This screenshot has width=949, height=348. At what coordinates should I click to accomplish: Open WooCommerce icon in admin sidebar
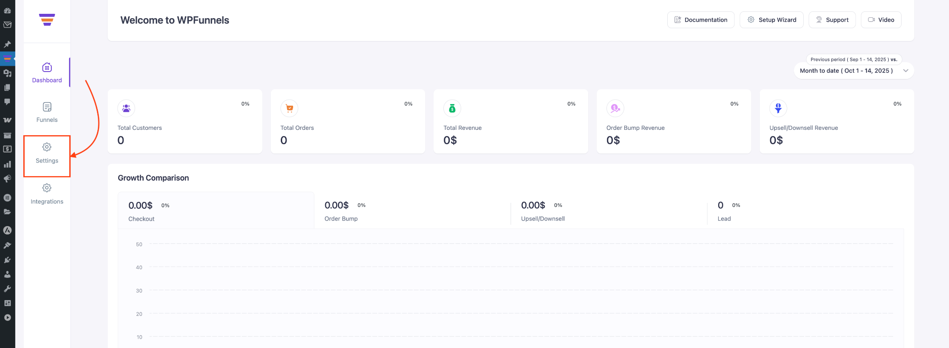[x=7, y=120]
